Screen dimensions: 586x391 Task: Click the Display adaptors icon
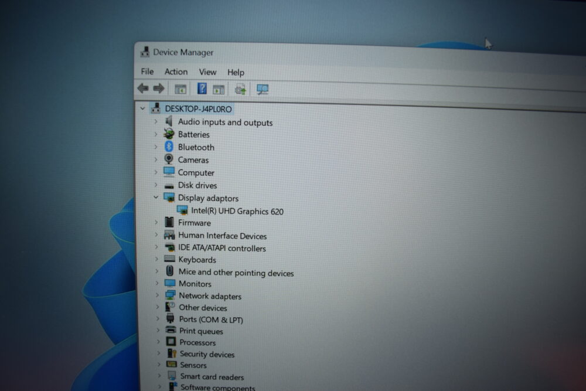pos(169,198)
